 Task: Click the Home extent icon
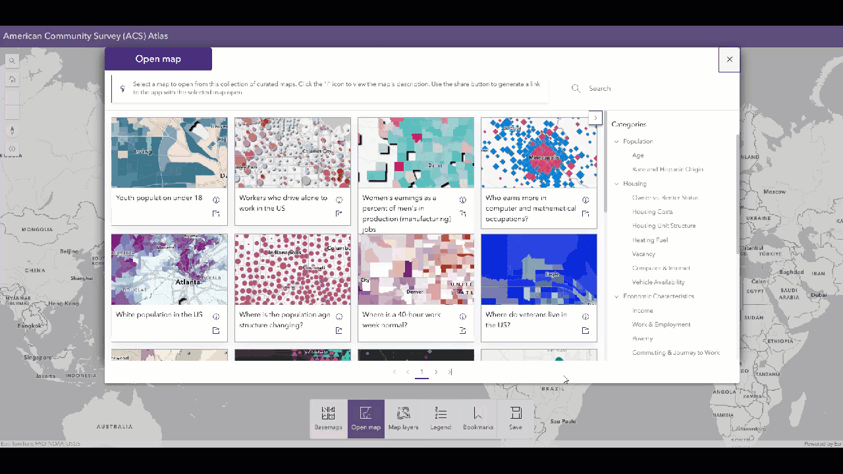tap(12, 79)
